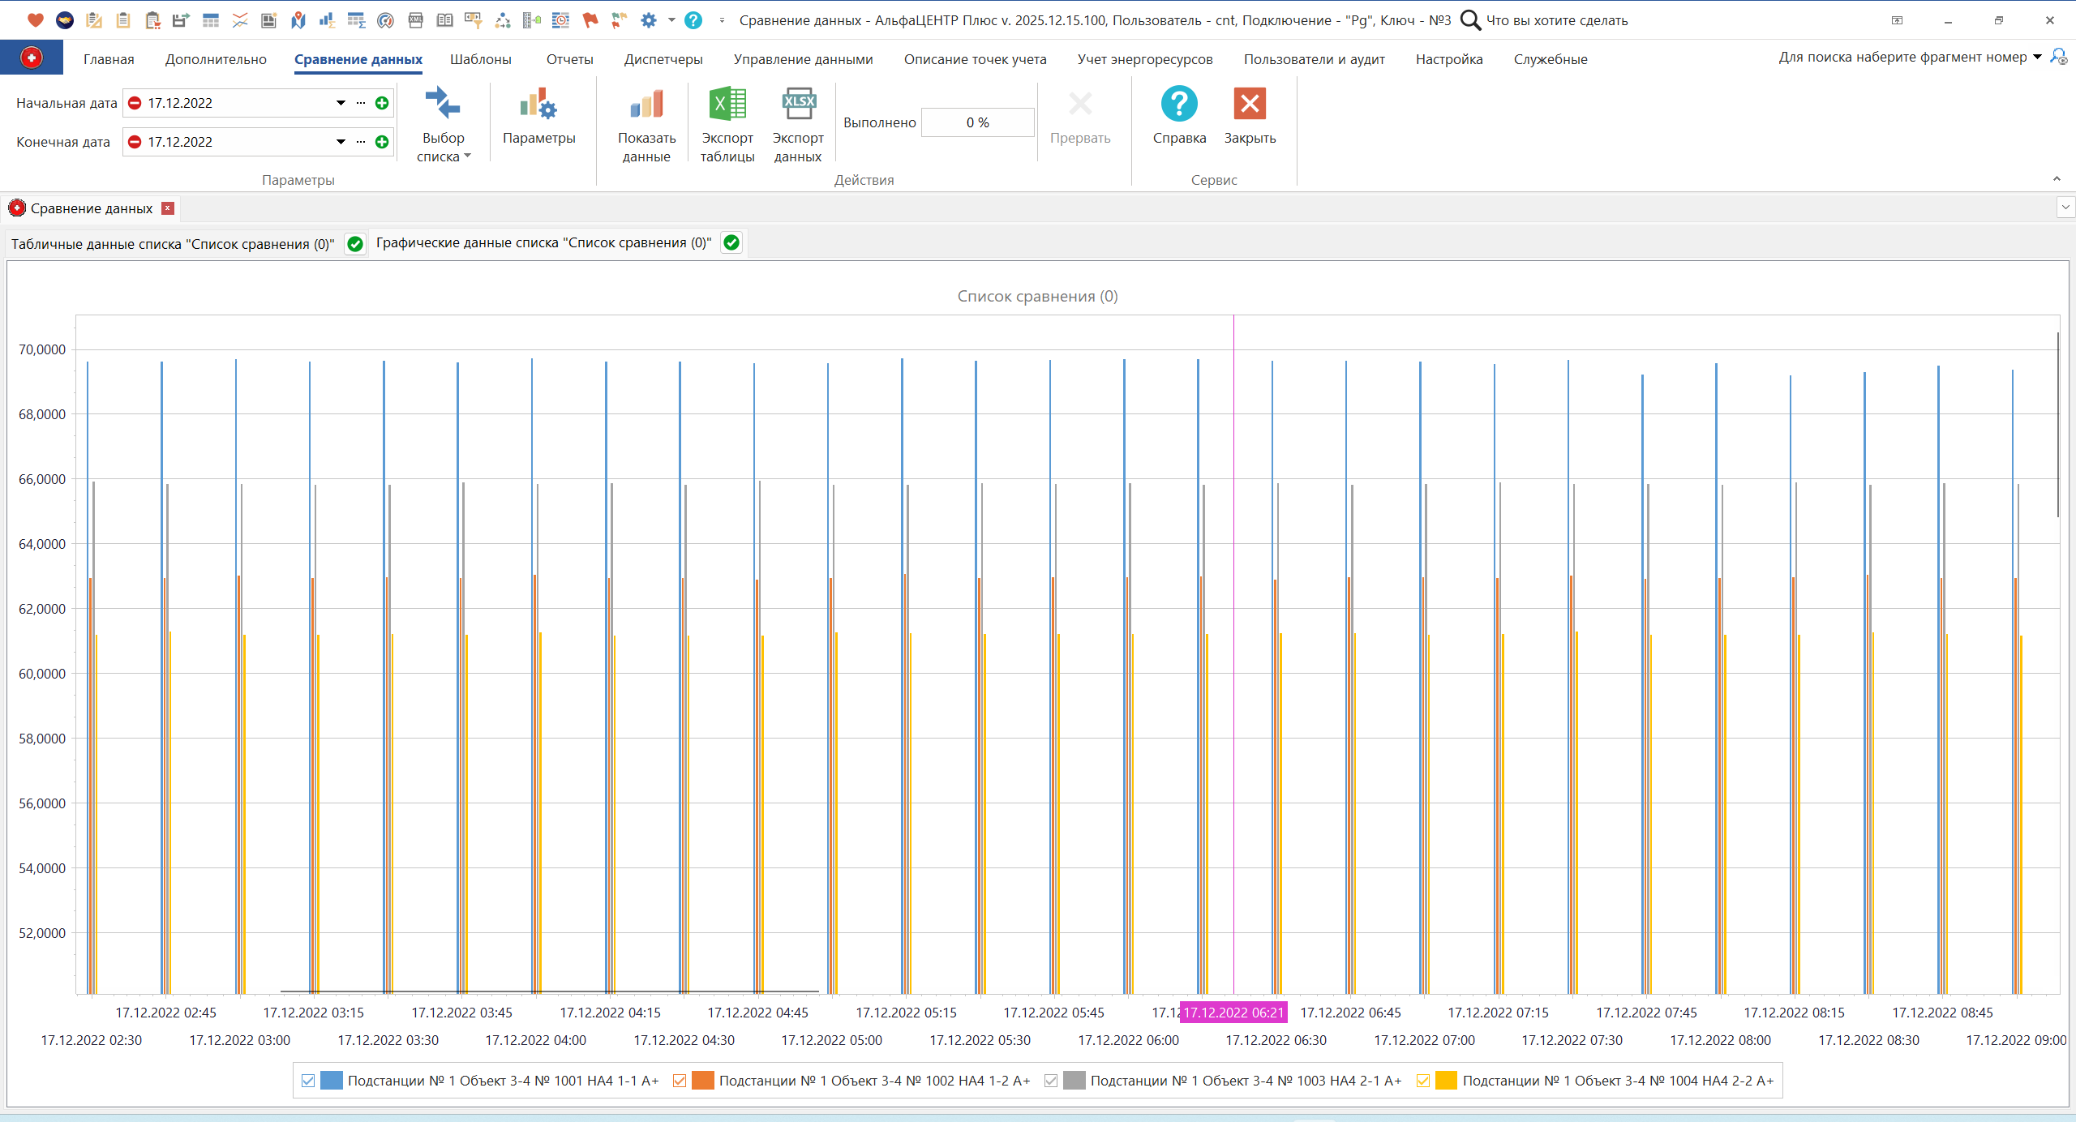This screenshot has height=1122, width=2076.
Task: Click the Справка help icon
Action: click(x=1179, y=105)
